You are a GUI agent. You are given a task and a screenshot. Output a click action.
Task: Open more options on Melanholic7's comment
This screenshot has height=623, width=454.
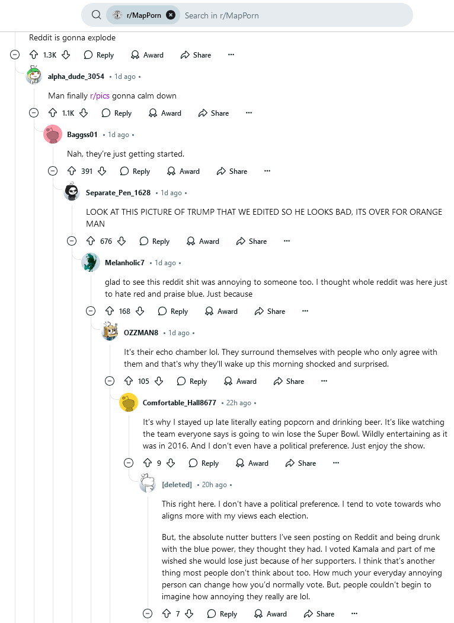click(305, 311)
